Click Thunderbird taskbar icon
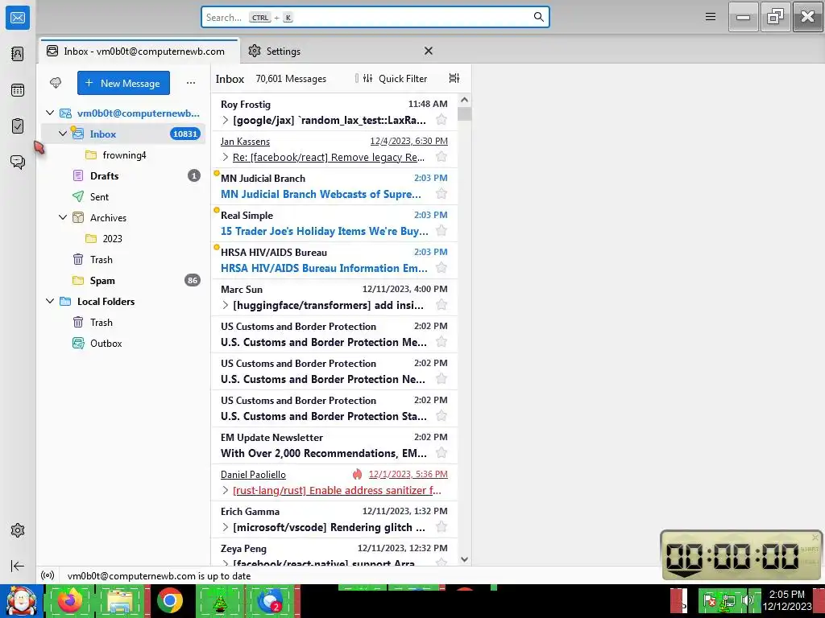 tap(270, 600)
